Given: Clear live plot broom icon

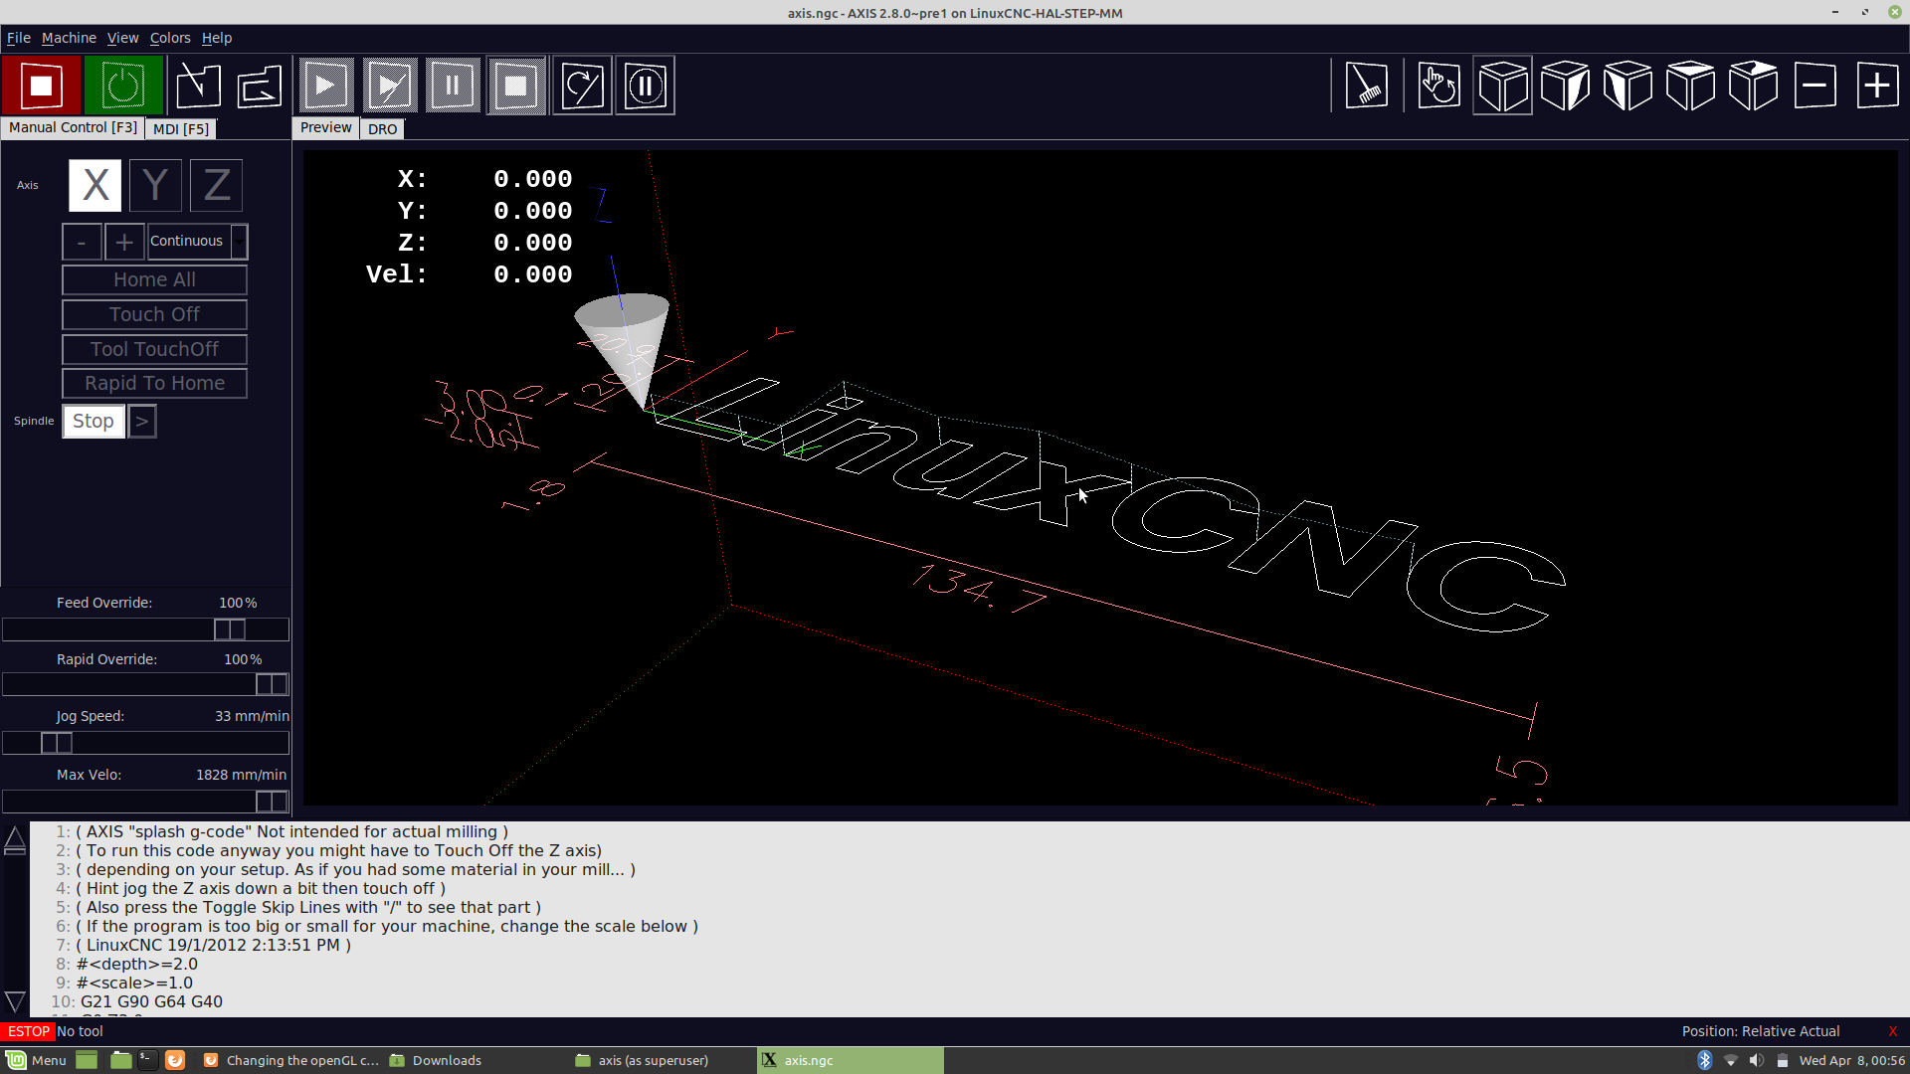Looking at the screenshot, I should coord(1366,86).
